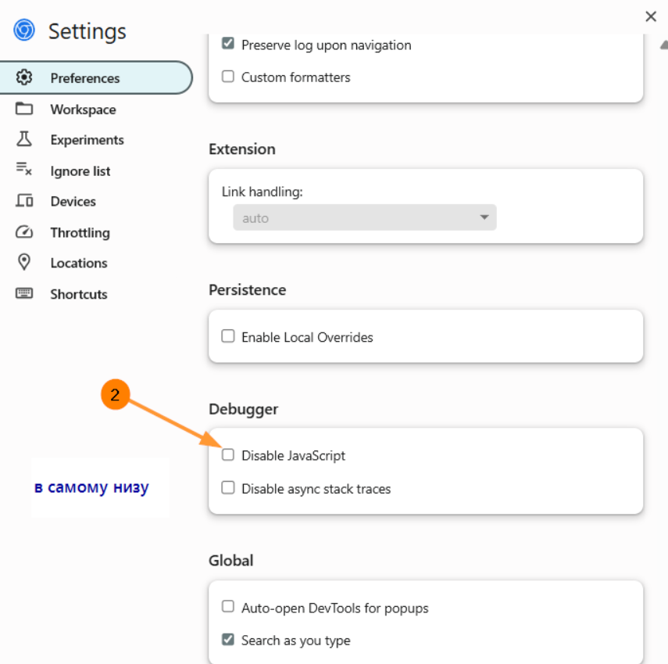
Task: Click the Shortcuts keyboard icon
Action: 24,293
